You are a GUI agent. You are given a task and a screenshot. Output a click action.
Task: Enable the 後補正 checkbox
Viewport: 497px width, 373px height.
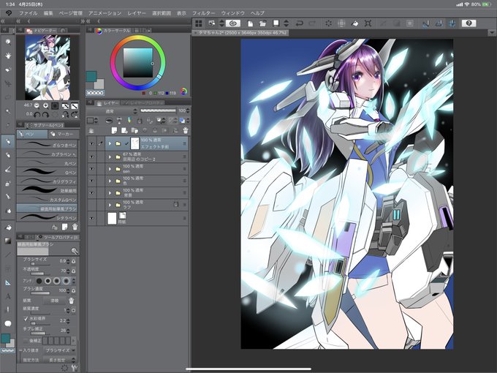click(26, 341)
